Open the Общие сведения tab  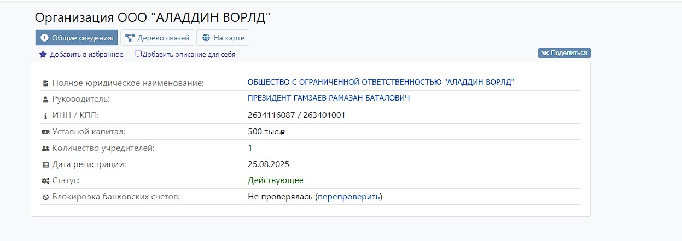(x=77, y=38)
